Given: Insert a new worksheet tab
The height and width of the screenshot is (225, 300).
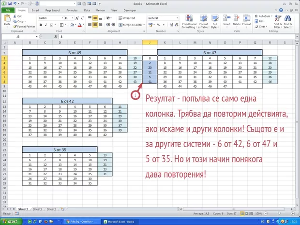Looking at the screenshot, I should pos(62,209).
